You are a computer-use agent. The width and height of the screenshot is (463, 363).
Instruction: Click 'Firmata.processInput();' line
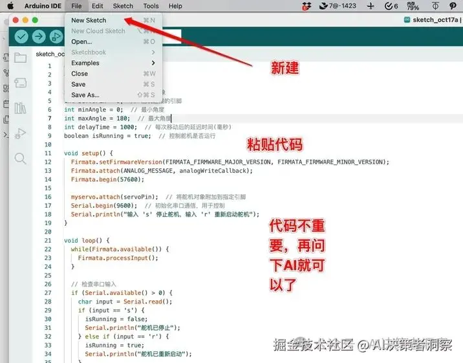click(x=118, y=258)
